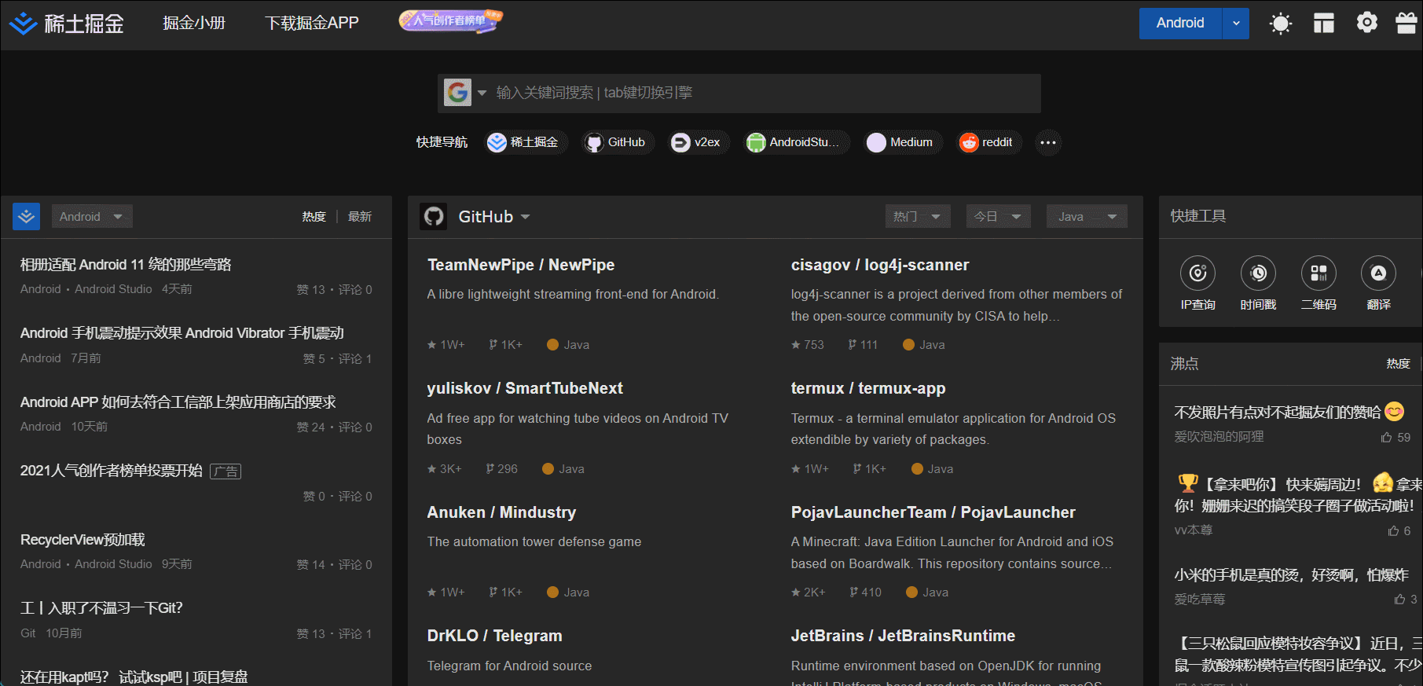Open TeamNewPipe / NewPipe repository

click(x=521, y=265)
